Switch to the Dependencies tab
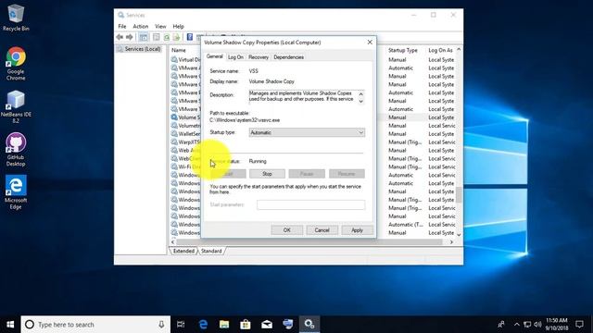This screenshot has width=593, height=333. click(288, 57)
